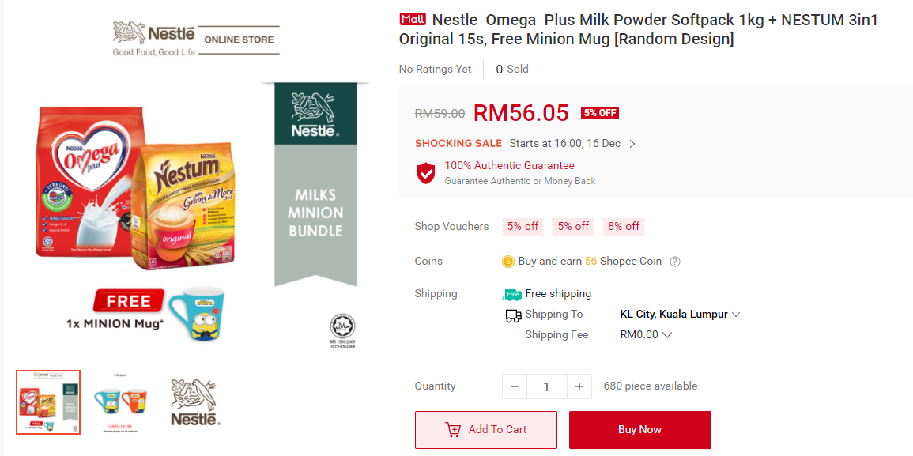Image resolution: width=913 pixels, height=456 pixels.
Task: Click the Buy Now button
Action: click(639, 430)
